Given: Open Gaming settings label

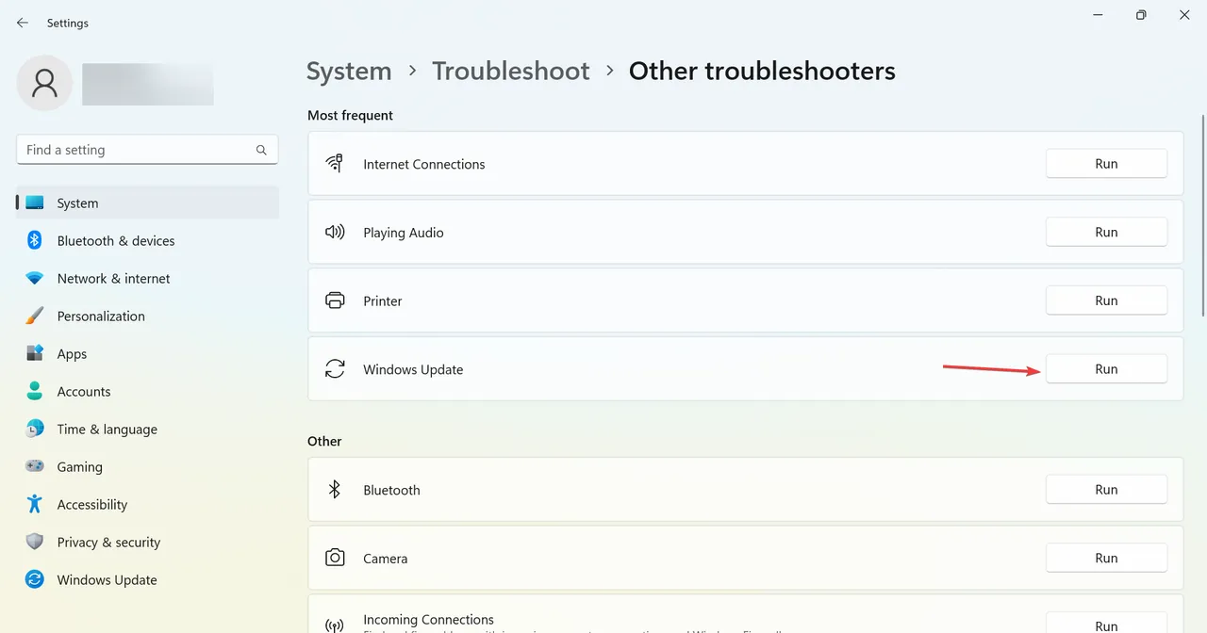Looking at the screenshot, I should coord(79,467).
